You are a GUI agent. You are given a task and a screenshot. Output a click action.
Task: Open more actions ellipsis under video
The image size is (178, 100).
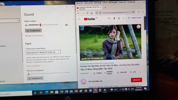coord(140,72)
